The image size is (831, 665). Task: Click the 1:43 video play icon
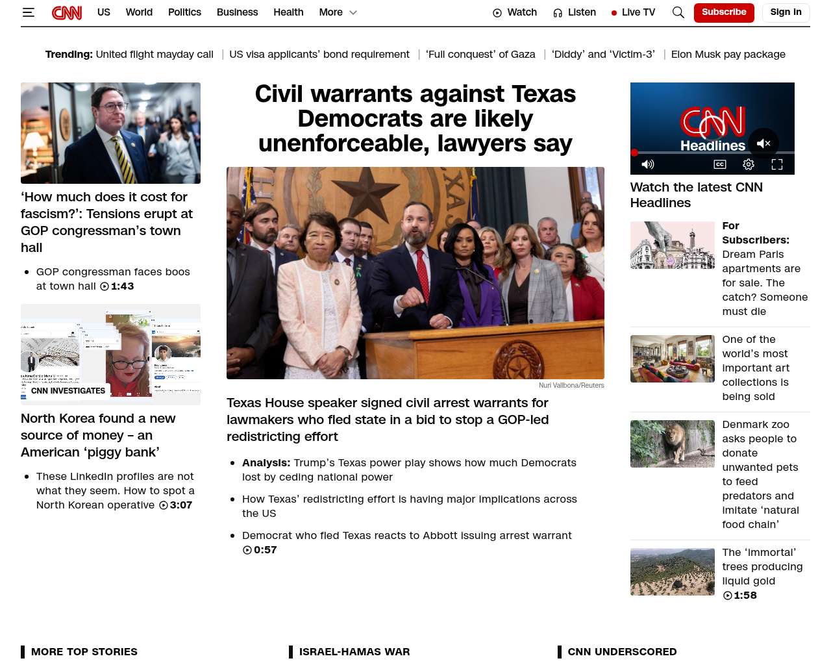coord(105,286)
